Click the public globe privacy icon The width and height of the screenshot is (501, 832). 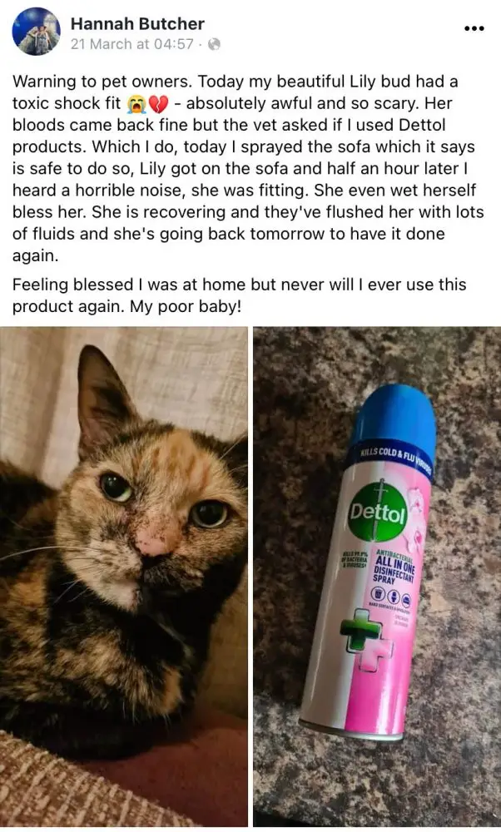point(214,44)
